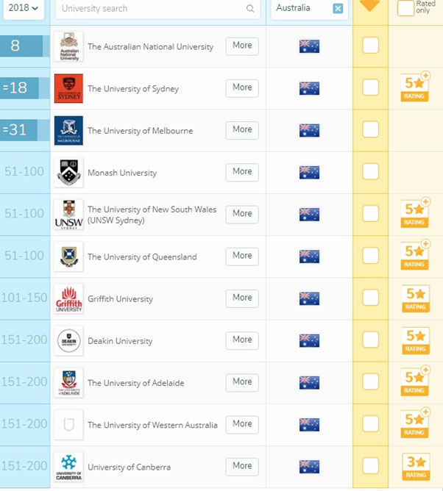Click the Deakin University logo
443x491 pixels.
pyautogui.click(x=68, y=340)
